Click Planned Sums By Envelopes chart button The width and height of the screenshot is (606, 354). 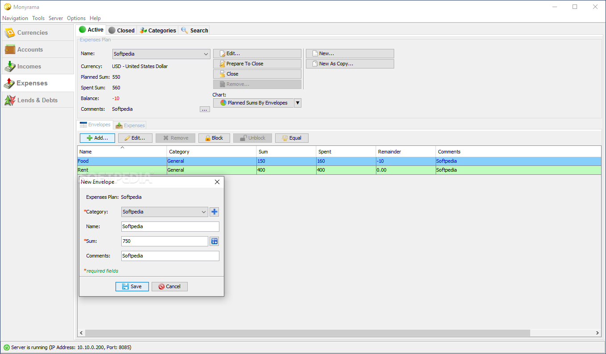click(253, 103)
